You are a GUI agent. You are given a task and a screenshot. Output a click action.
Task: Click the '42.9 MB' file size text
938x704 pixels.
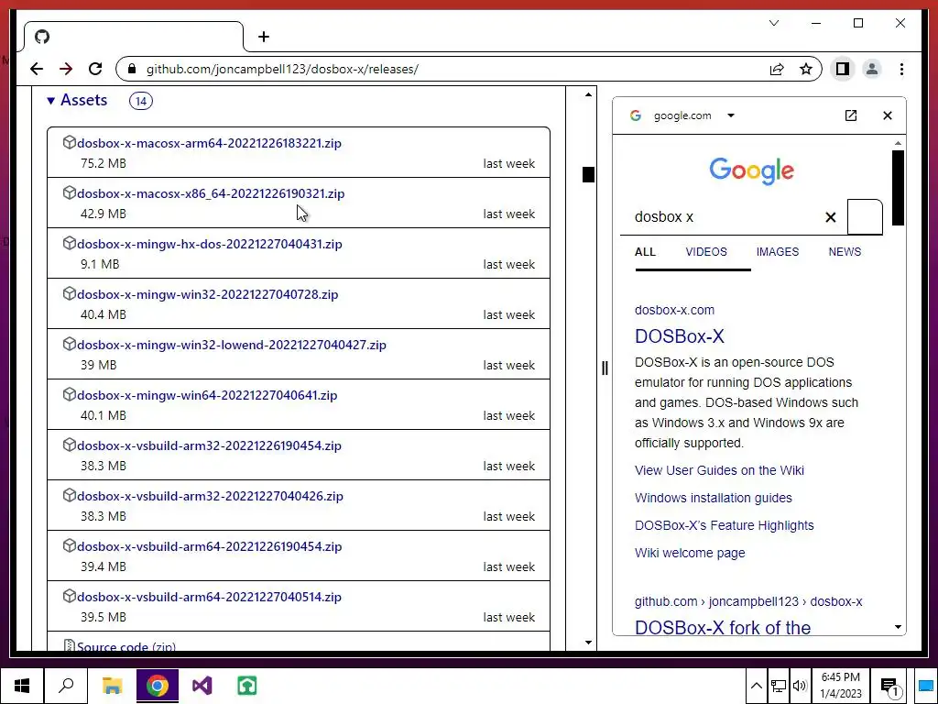click(x=104, y=214)
